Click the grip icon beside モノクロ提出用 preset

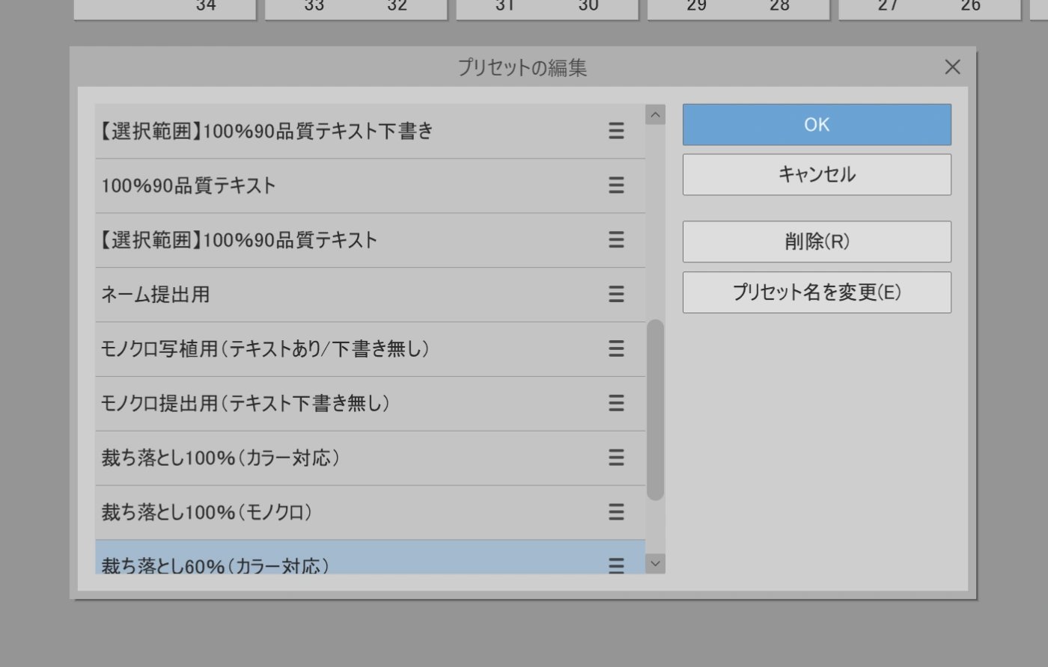[x=616, y=404]
